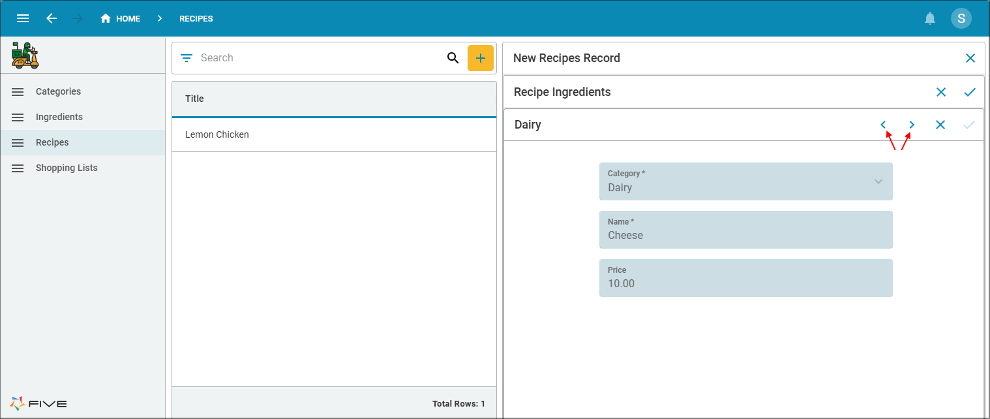Add a new recipe with plus button
Screen dimensions: 990x419
click(x=480, y=58)
